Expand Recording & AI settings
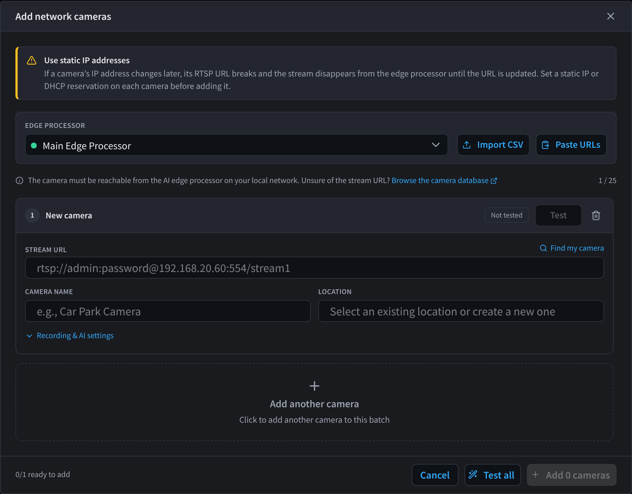 coord(70,336)
